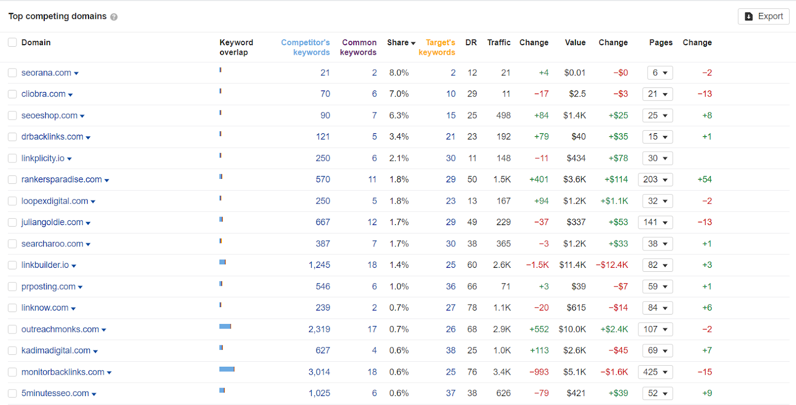This screenshot has height=405, width=796.
Task: Open pages dropdown 59 for prposting.com
Action: 658,286
